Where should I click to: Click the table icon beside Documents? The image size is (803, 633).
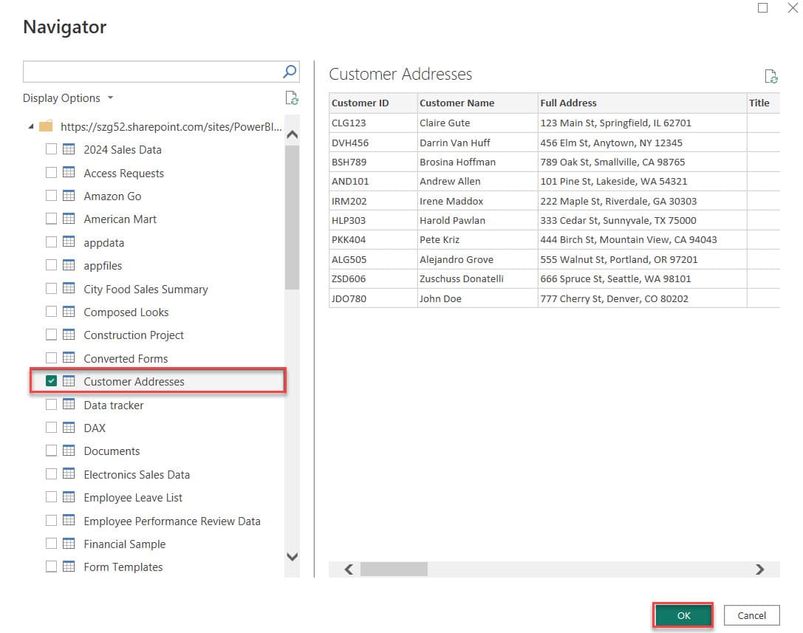[68, 451]
